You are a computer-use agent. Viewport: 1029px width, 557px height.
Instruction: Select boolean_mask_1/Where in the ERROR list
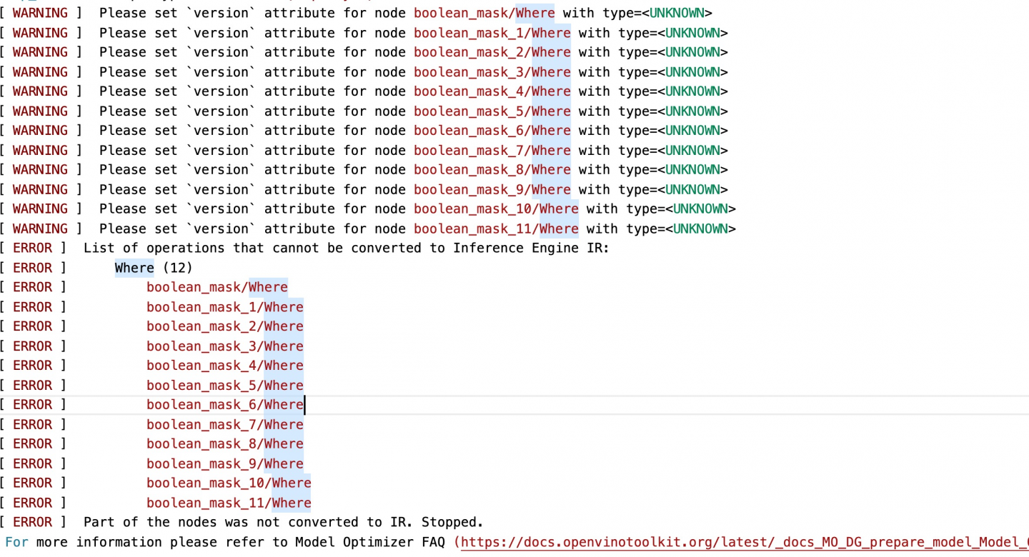pyautogui.click(x=224, y=307)
